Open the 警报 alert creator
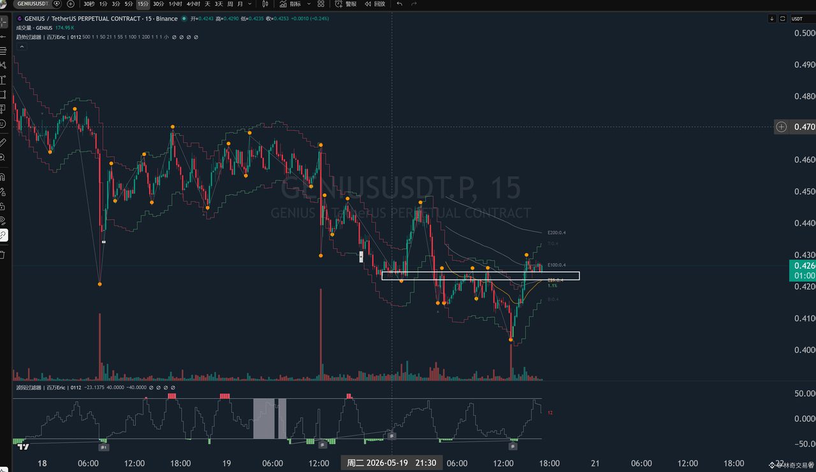 346,4
